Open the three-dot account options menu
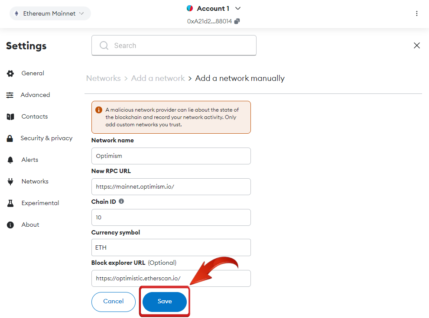 click(x=417, y=13)
